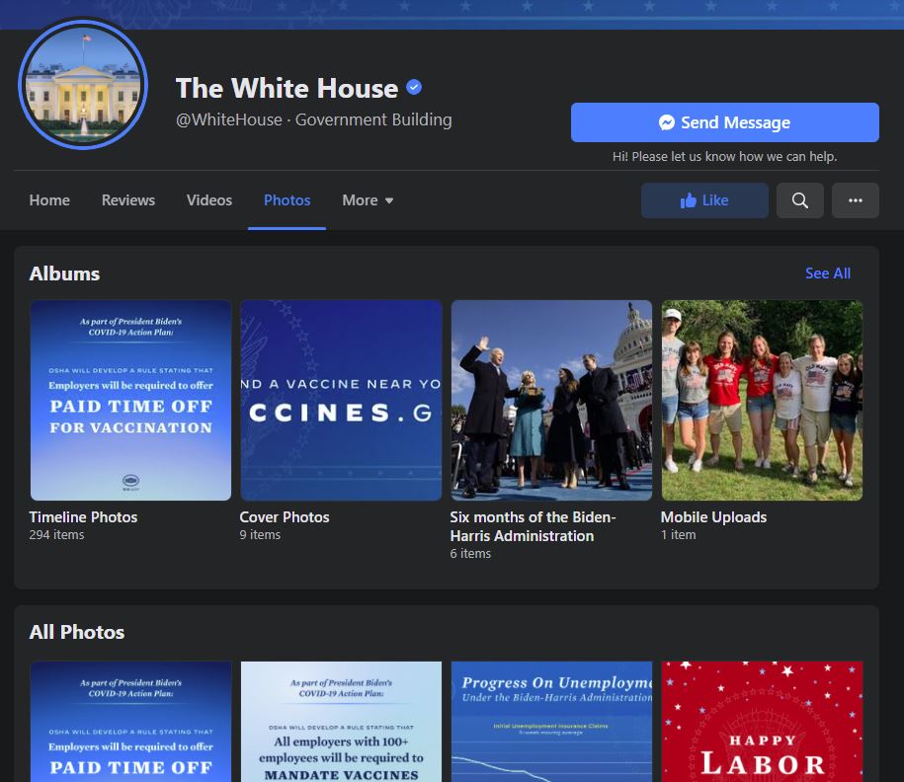Click the White House profile picture
The image size is (904, 782).
coord(83,85)
